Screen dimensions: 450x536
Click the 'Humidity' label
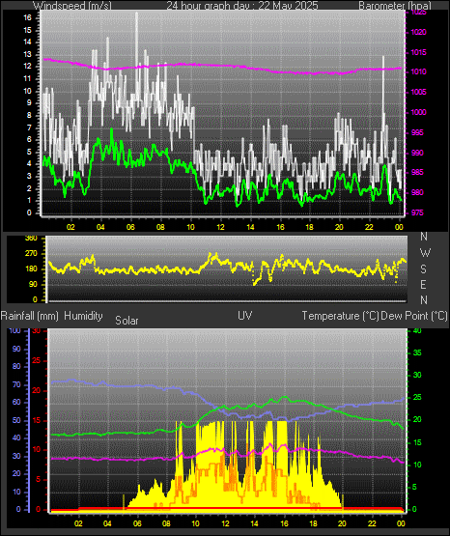[83, 316]
